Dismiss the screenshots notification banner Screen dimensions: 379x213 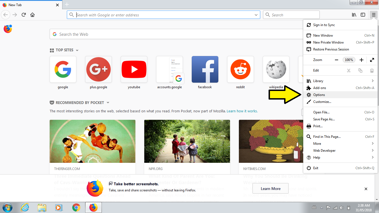pyautogui.click(x=366, y=189)
